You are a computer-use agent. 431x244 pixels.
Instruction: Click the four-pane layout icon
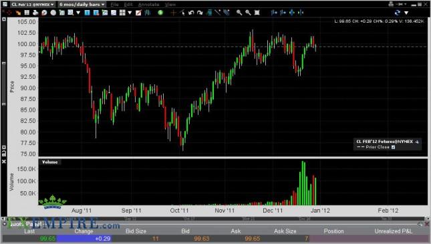point(122,13)
